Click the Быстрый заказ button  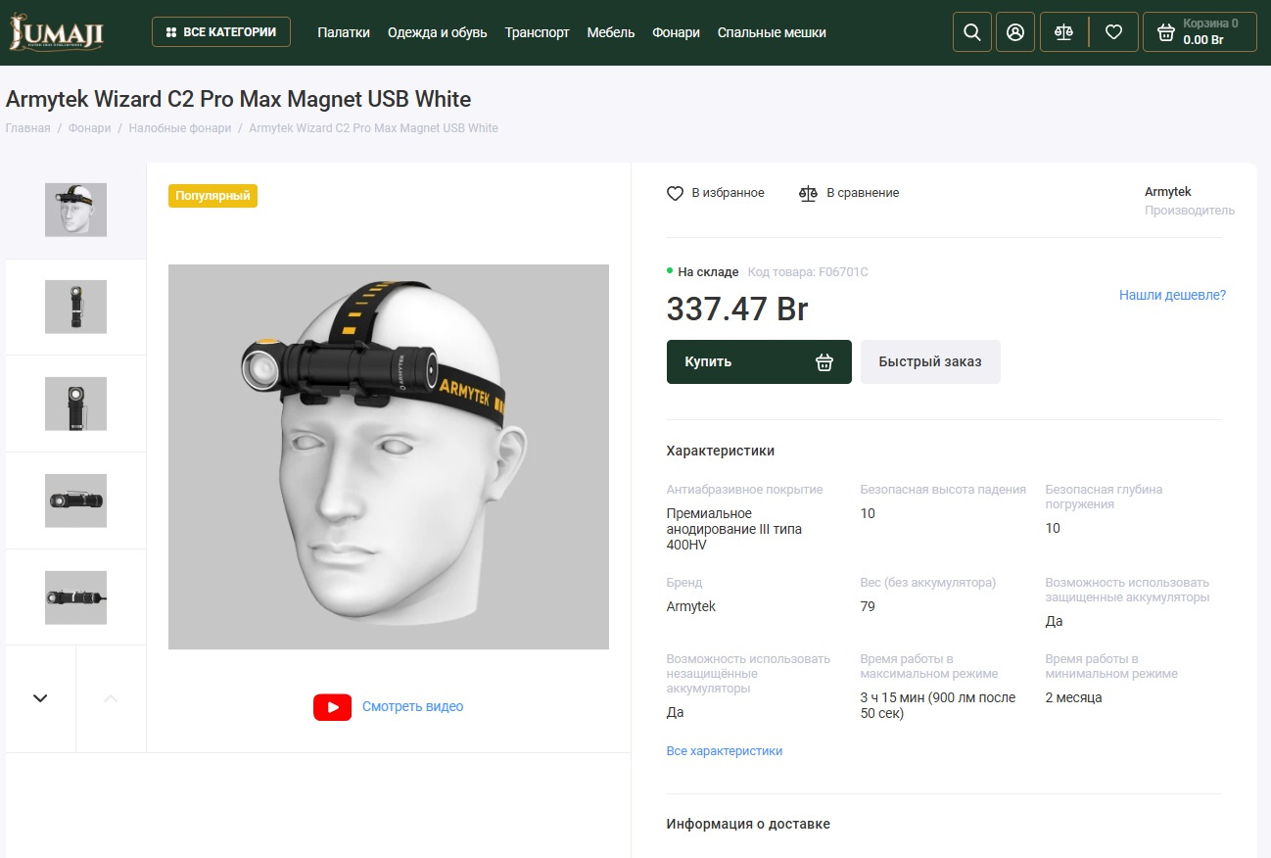coord(930,362)
